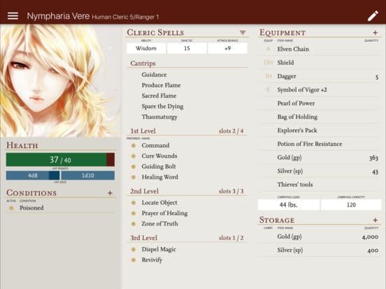Toggle prepared dot for Cure Wounds
This screenshot has height=289, width=386.
coord(134,156)
